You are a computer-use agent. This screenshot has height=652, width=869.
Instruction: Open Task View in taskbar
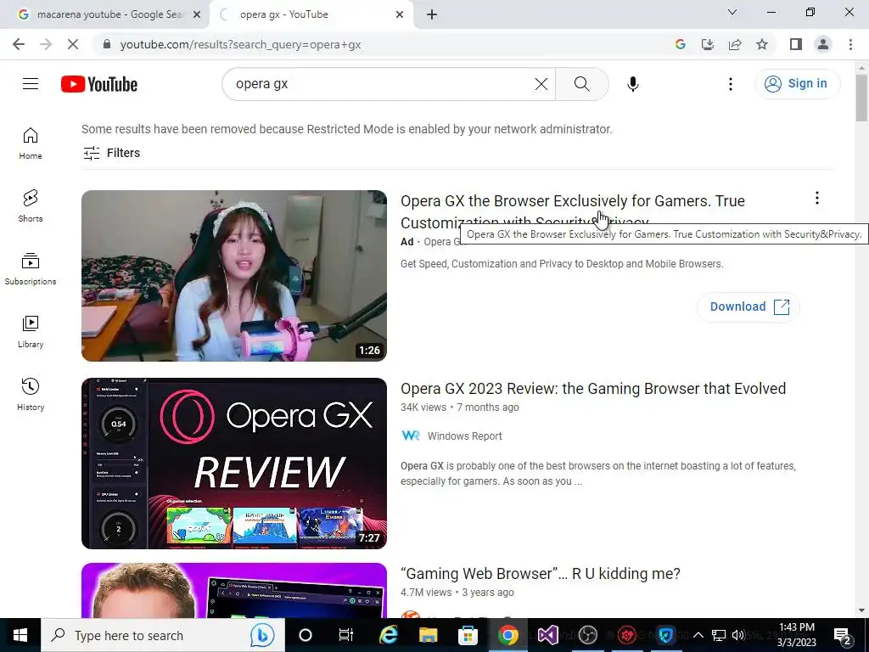pos(346,635)
